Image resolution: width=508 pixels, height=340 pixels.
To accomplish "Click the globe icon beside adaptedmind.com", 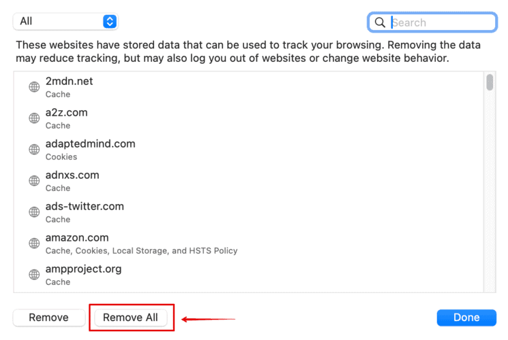I will point(34,150).
